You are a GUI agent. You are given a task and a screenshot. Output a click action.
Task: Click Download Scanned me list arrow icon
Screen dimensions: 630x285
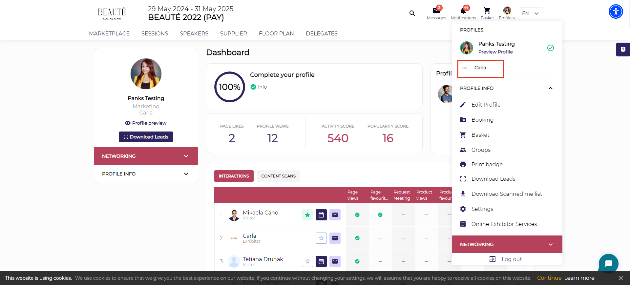pyautogui.click(x=463, y=194)
